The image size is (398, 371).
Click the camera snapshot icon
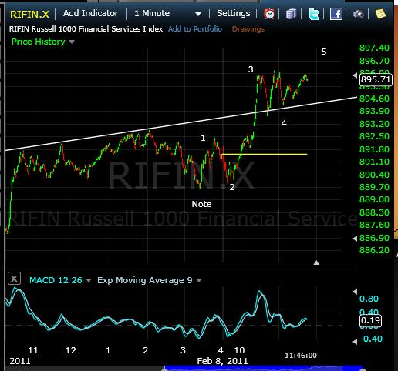[x=358, y=14]
